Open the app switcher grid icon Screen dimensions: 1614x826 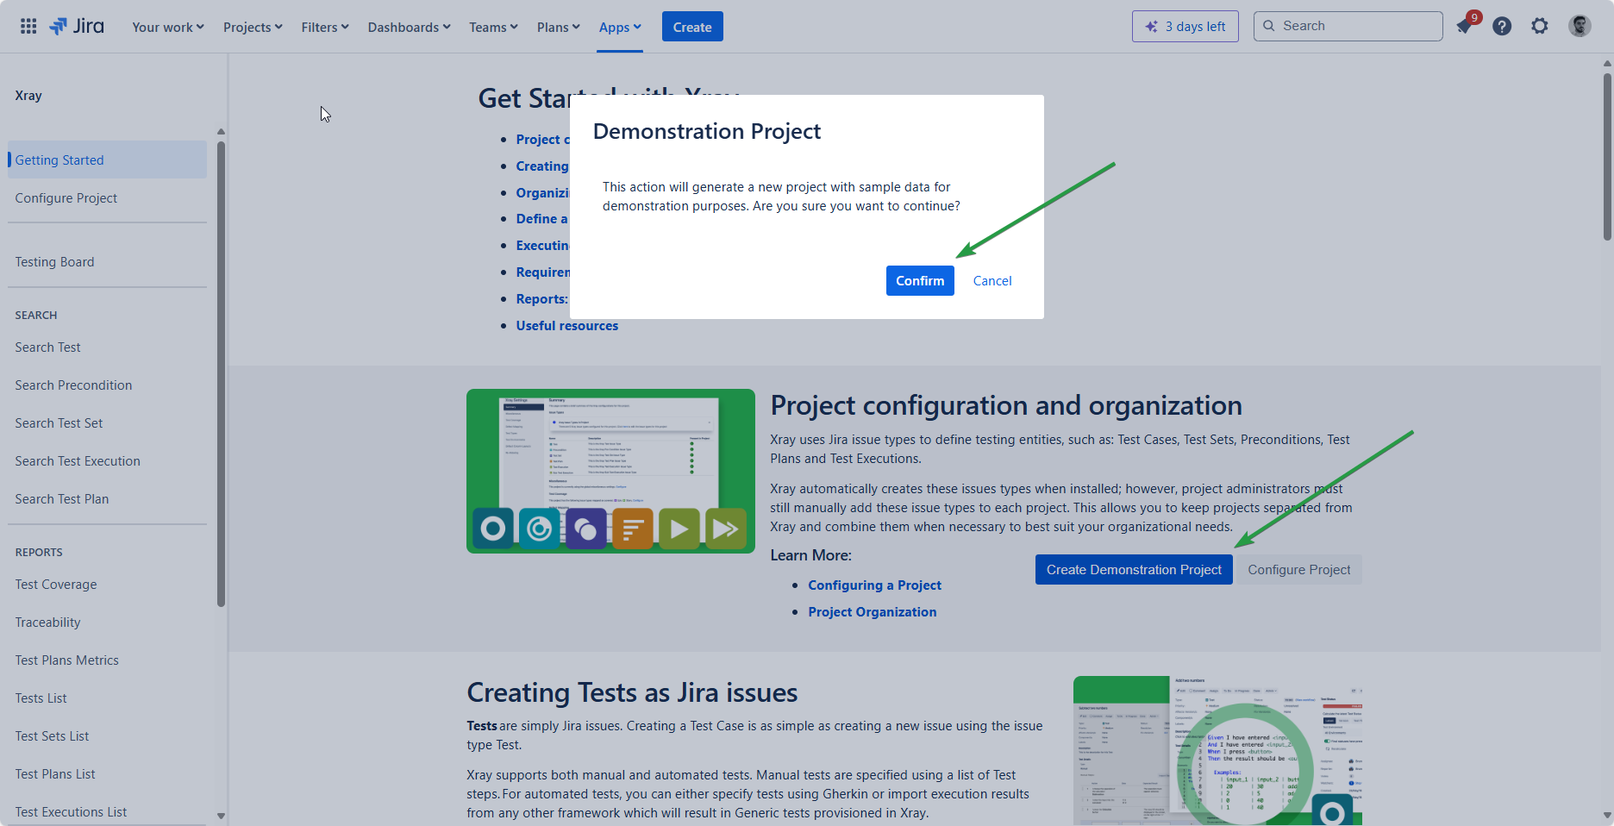28,27
